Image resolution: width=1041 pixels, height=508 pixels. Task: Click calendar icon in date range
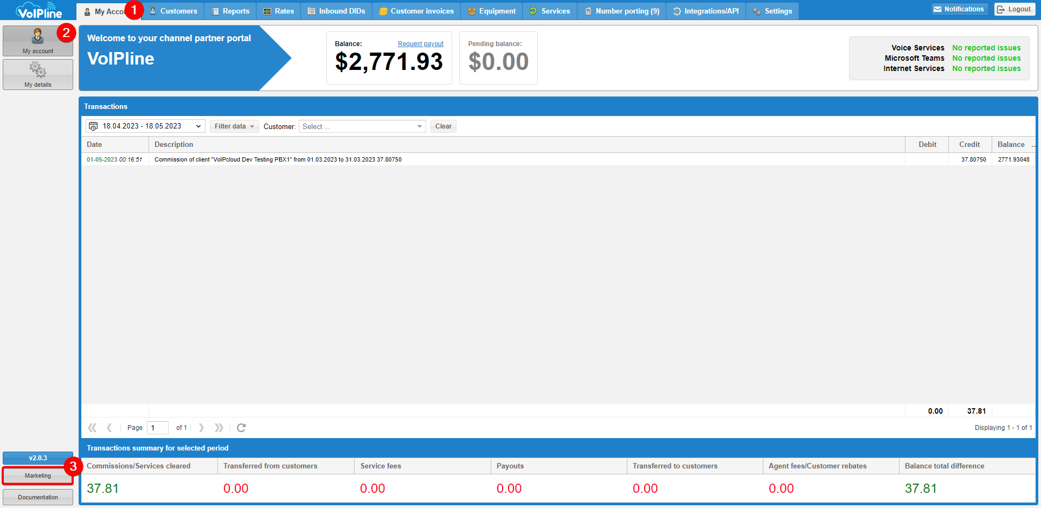(x=93, y=126)
